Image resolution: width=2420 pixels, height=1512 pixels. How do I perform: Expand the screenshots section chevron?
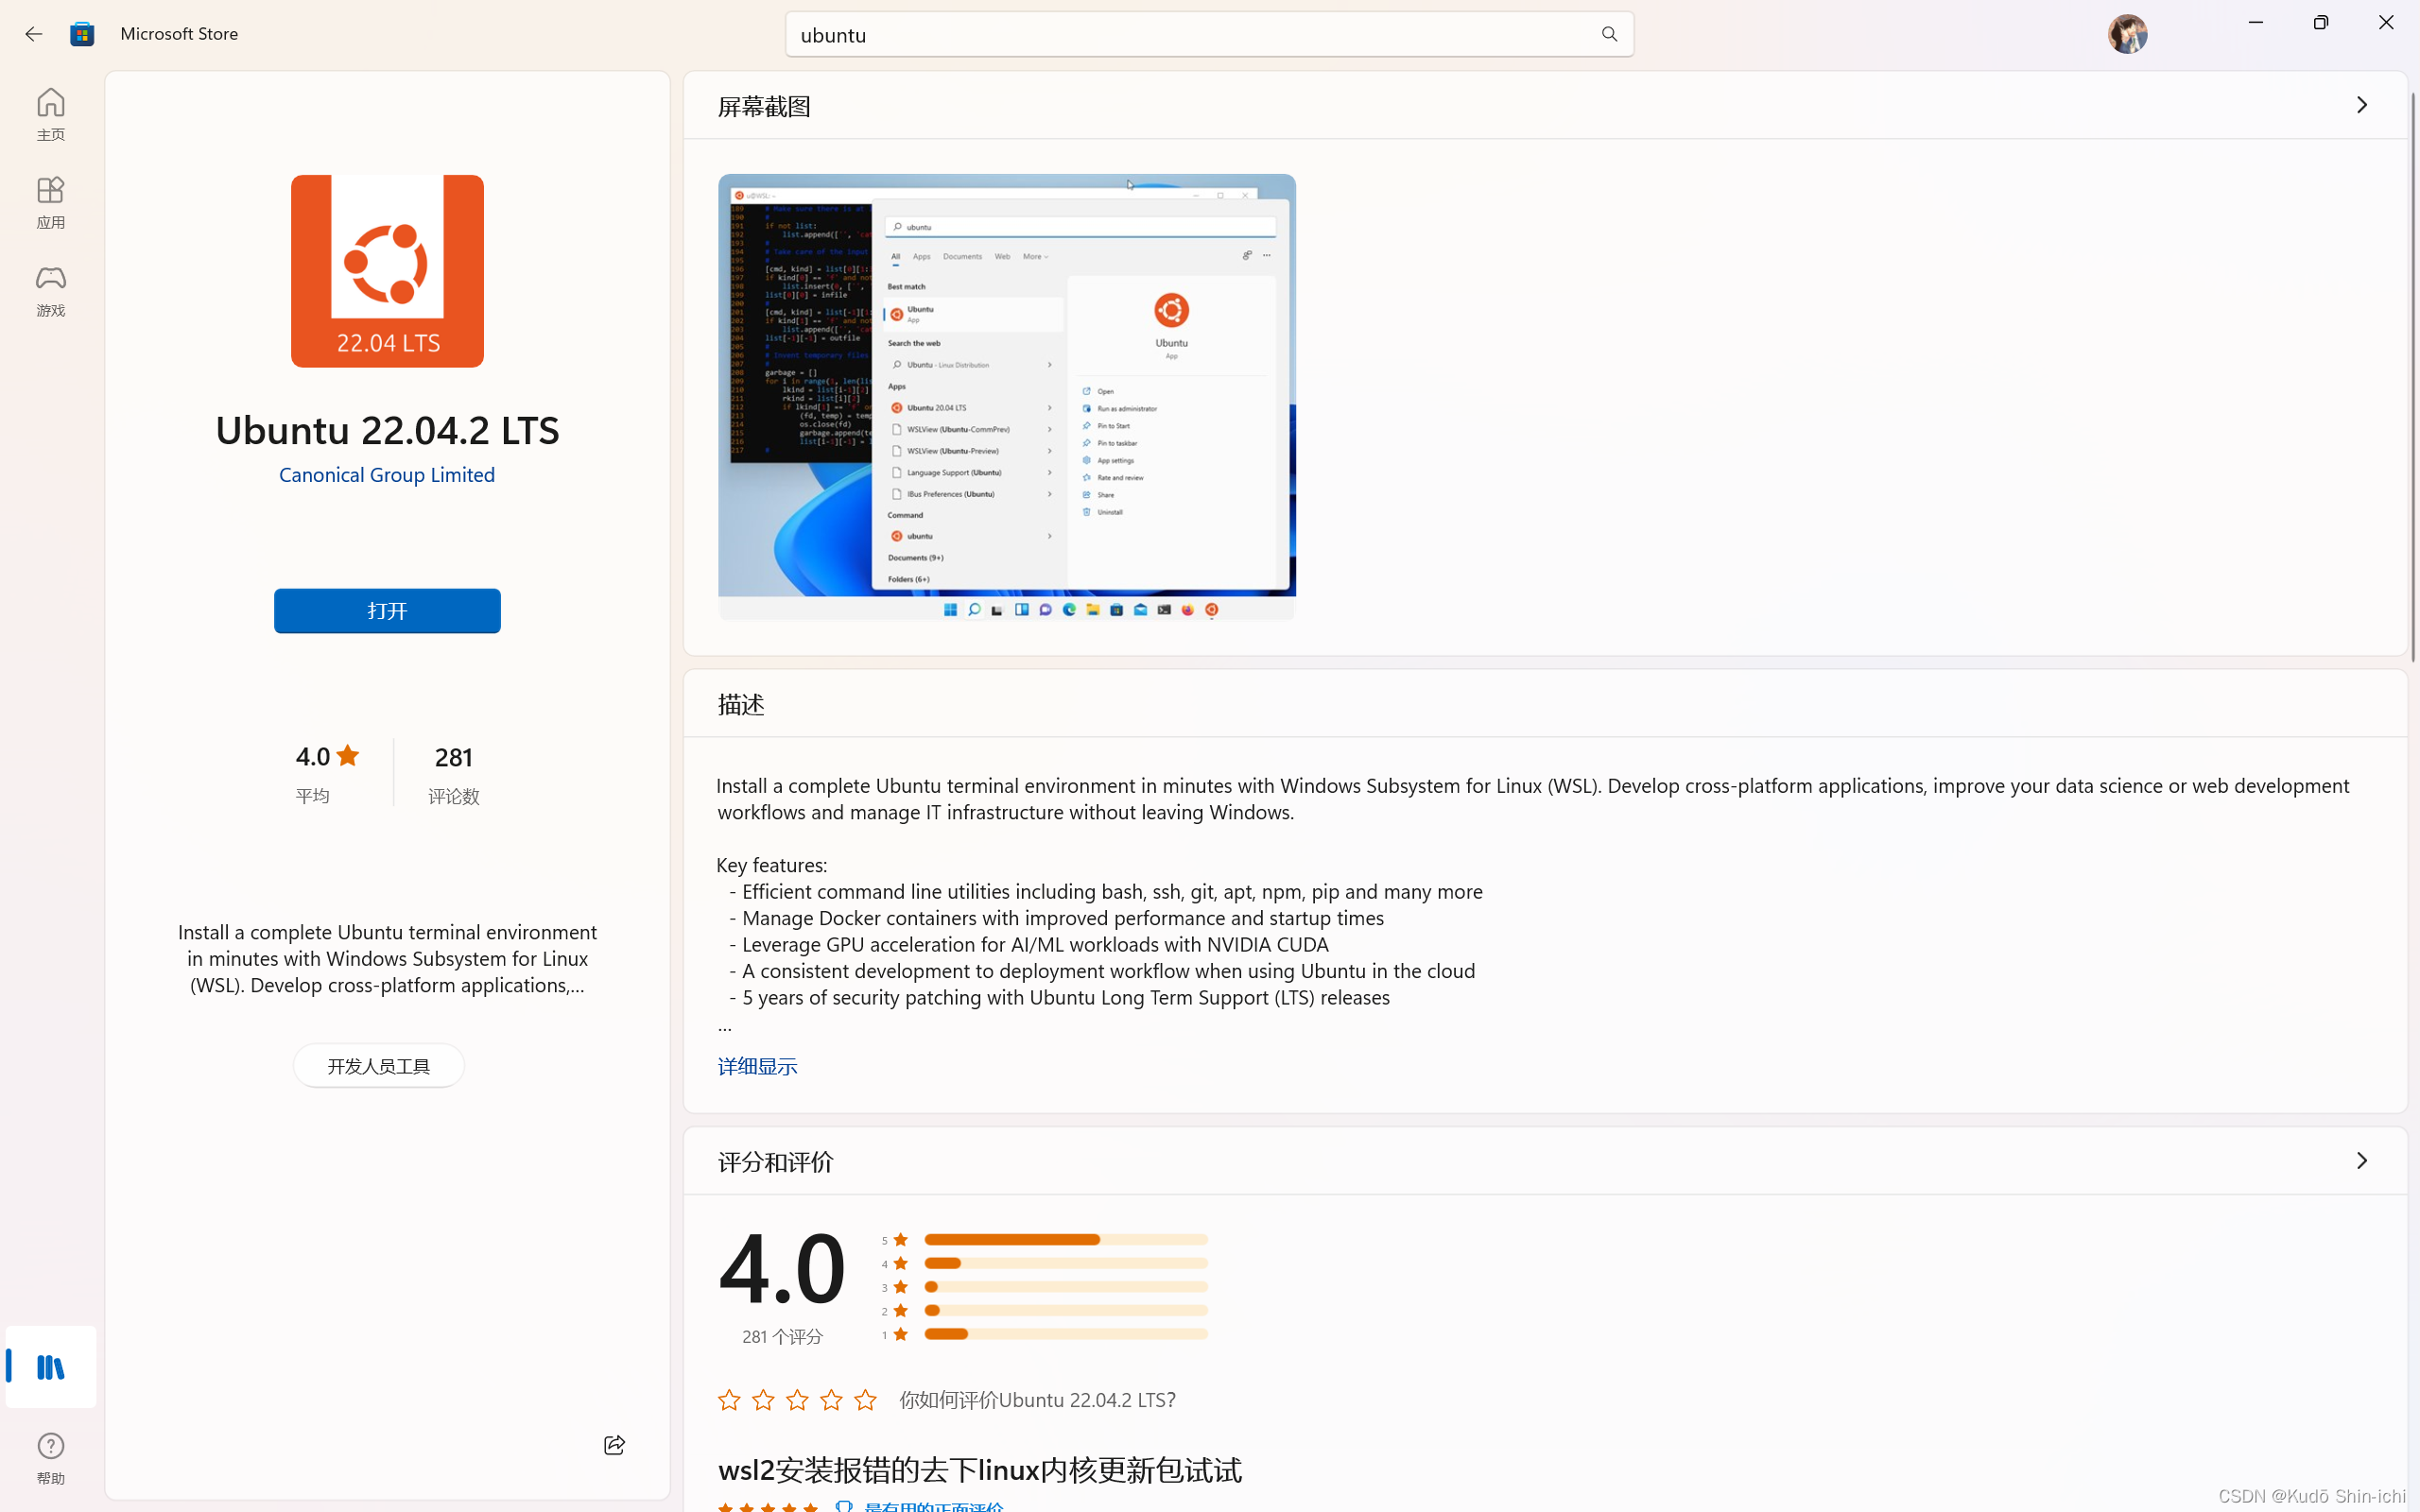[x=2361, y=105]
